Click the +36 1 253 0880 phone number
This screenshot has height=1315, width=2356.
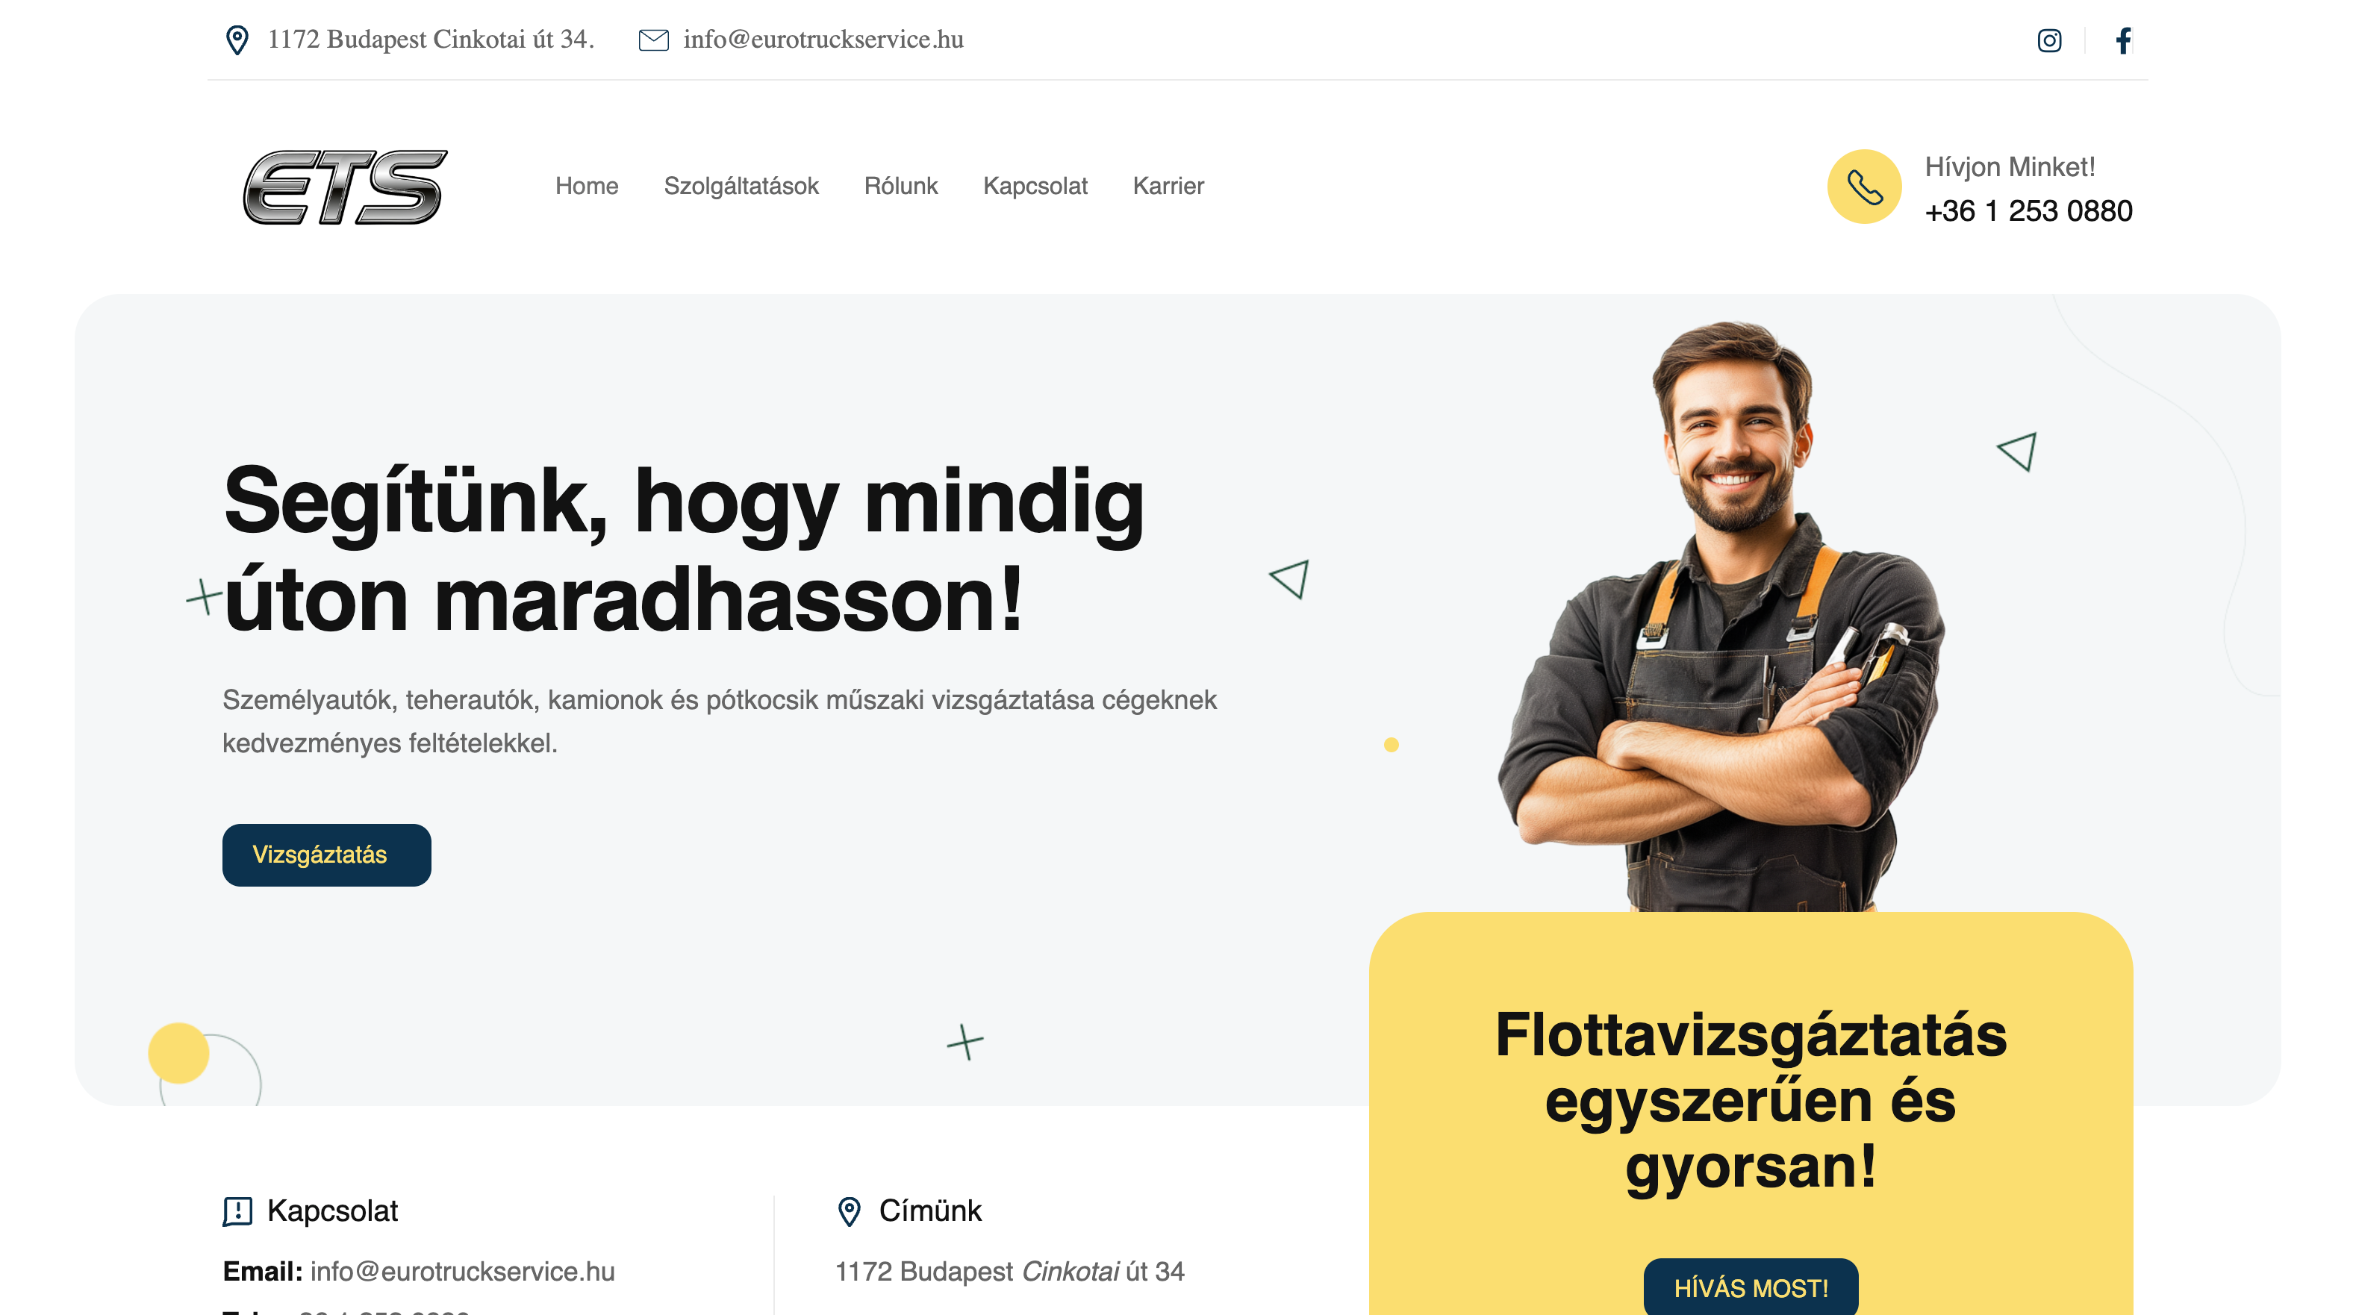point(2028,210)
